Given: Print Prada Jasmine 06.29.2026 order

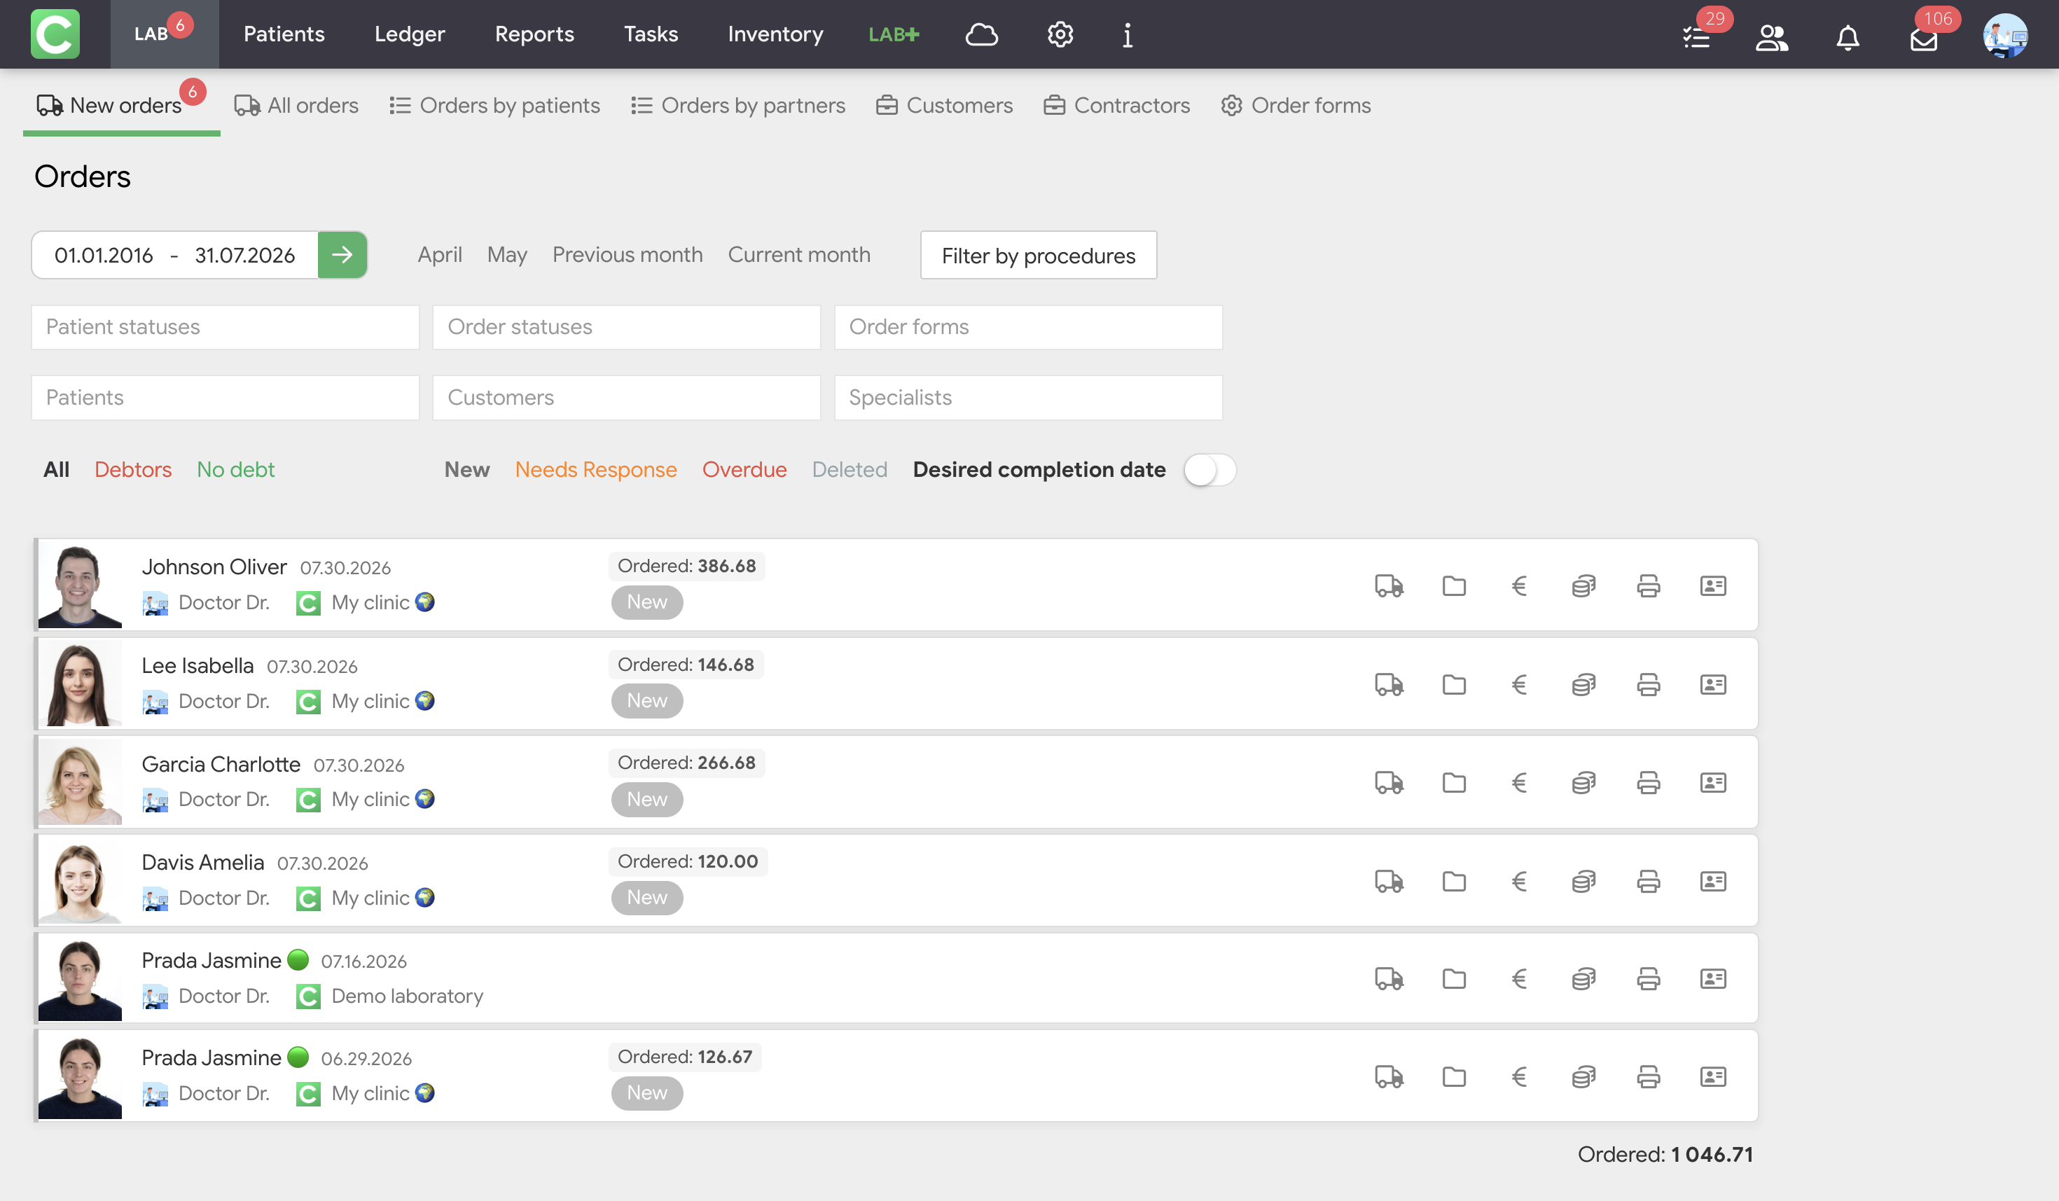Looking at the screenshot, I should click(x=1648, y=1076).
